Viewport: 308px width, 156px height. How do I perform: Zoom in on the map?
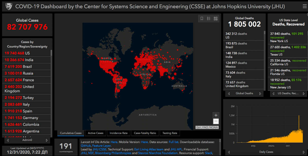pos(216,115)
